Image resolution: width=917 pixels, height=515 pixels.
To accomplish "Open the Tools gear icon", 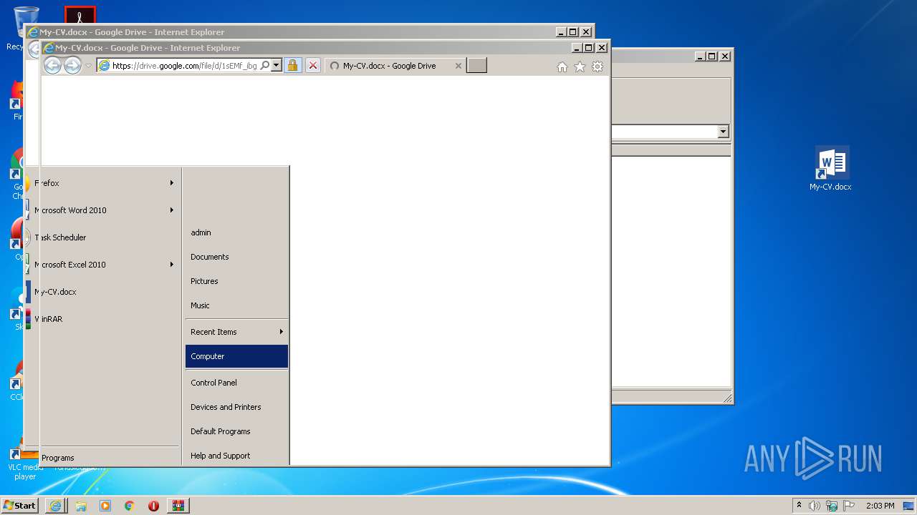I will tap(597, 67).
